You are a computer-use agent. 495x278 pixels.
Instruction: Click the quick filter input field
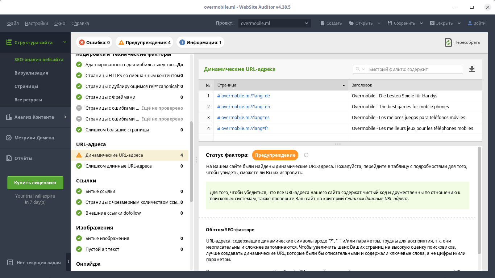click(x=415, y=69)
